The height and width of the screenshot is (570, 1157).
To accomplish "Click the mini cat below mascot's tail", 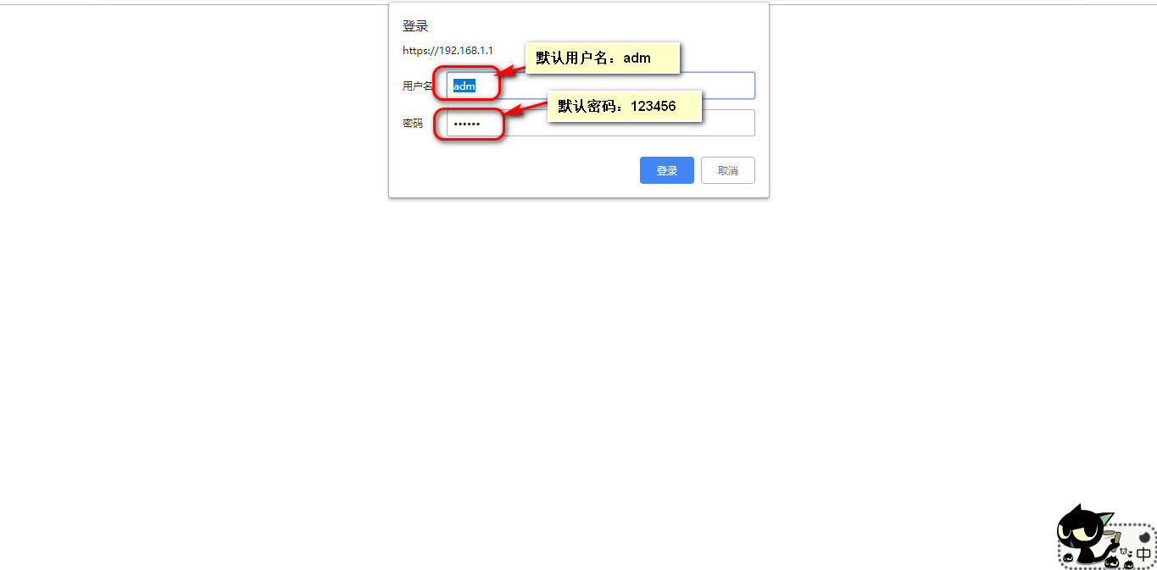I will click(x=1112, y=562).
